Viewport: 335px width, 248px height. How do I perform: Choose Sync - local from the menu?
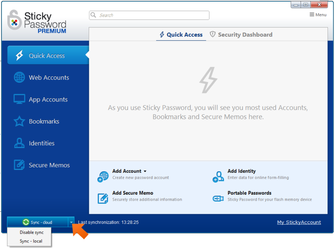pos(31,241)
